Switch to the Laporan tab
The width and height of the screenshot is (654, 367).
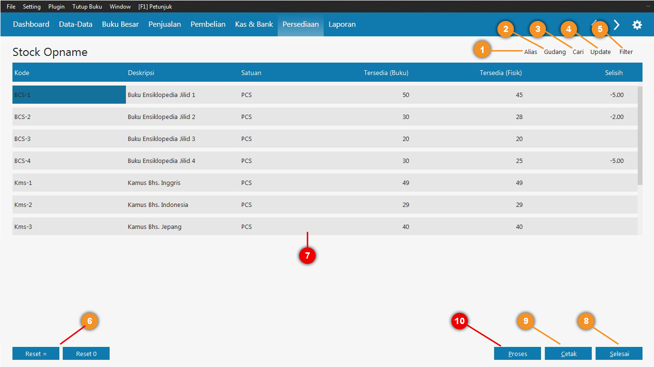point(342,24)
